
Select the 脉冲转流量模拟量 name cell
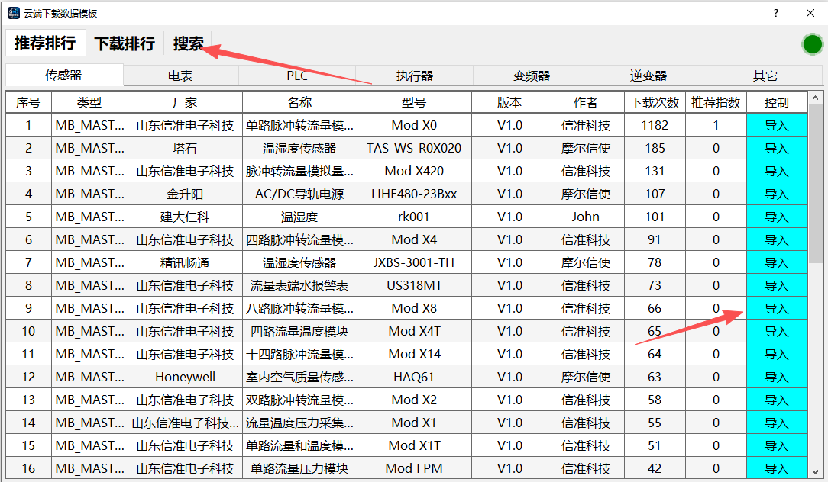pos(299,172)
